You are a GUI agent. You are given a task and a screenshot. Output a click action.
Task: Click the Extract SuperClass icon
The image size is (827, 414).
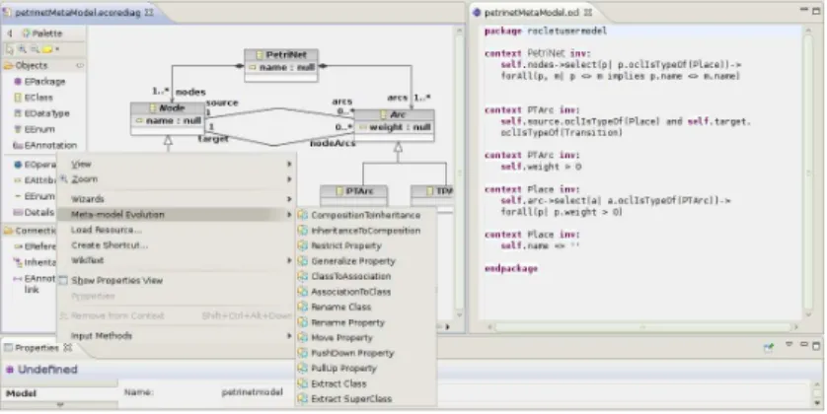pos(303,399)
